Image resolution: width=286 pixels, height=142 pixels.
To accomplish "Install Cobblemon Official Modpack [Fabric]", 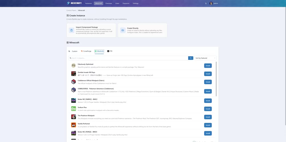I will [x=208, y=82].
